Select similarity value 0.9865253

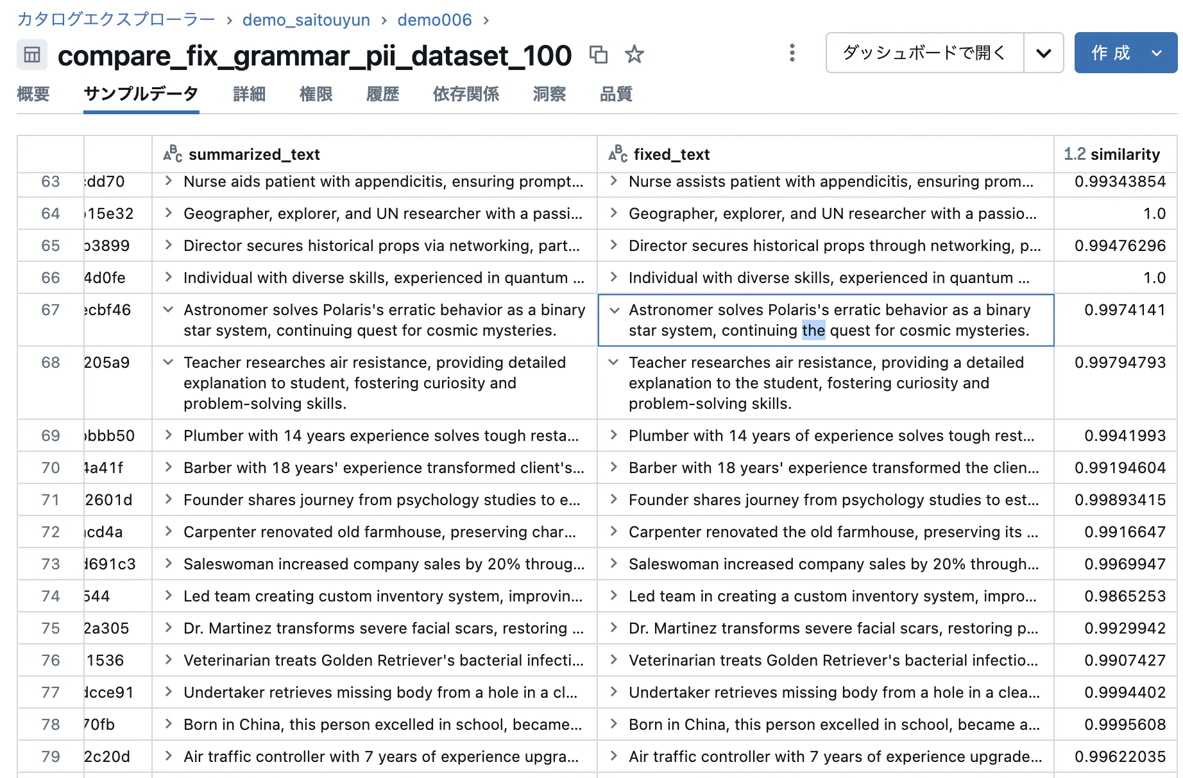click(x=1125, y=596)
